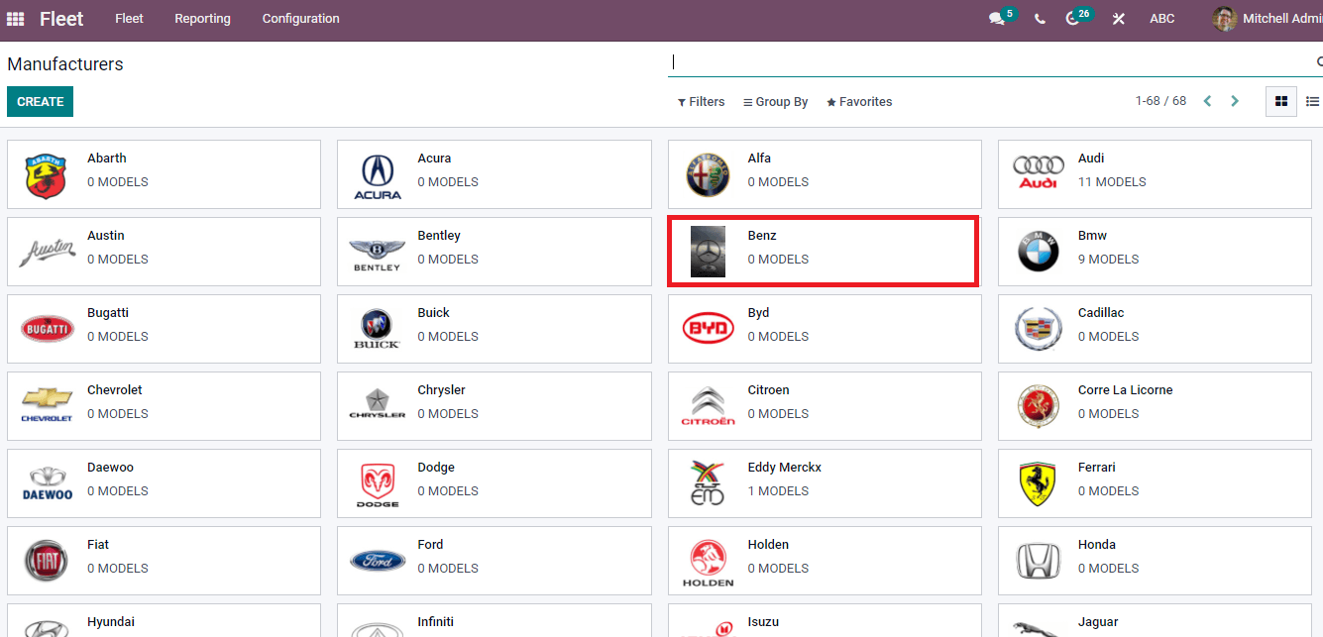Switch to list view
This screenshot has width=1323, height=637.
coord(1312,101)
